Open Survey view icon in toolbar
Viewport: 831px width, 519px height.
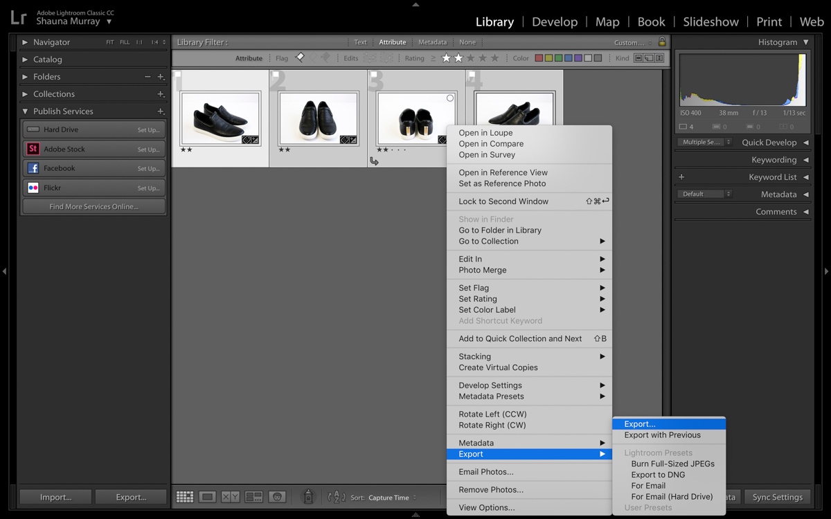click(253, 497)
